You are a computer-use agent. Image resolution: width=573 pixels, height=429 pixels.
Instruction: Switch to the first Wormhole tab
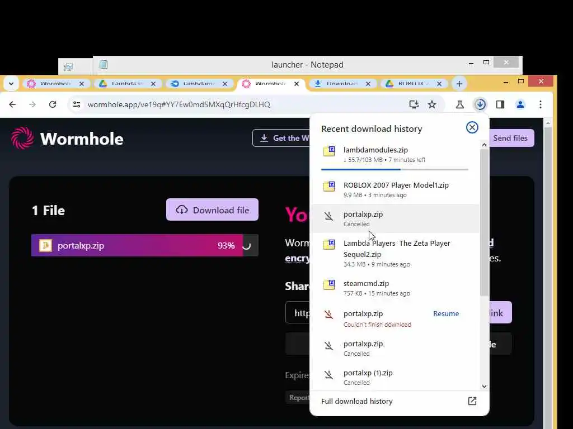pyautogui.click(x=55, y=84)
